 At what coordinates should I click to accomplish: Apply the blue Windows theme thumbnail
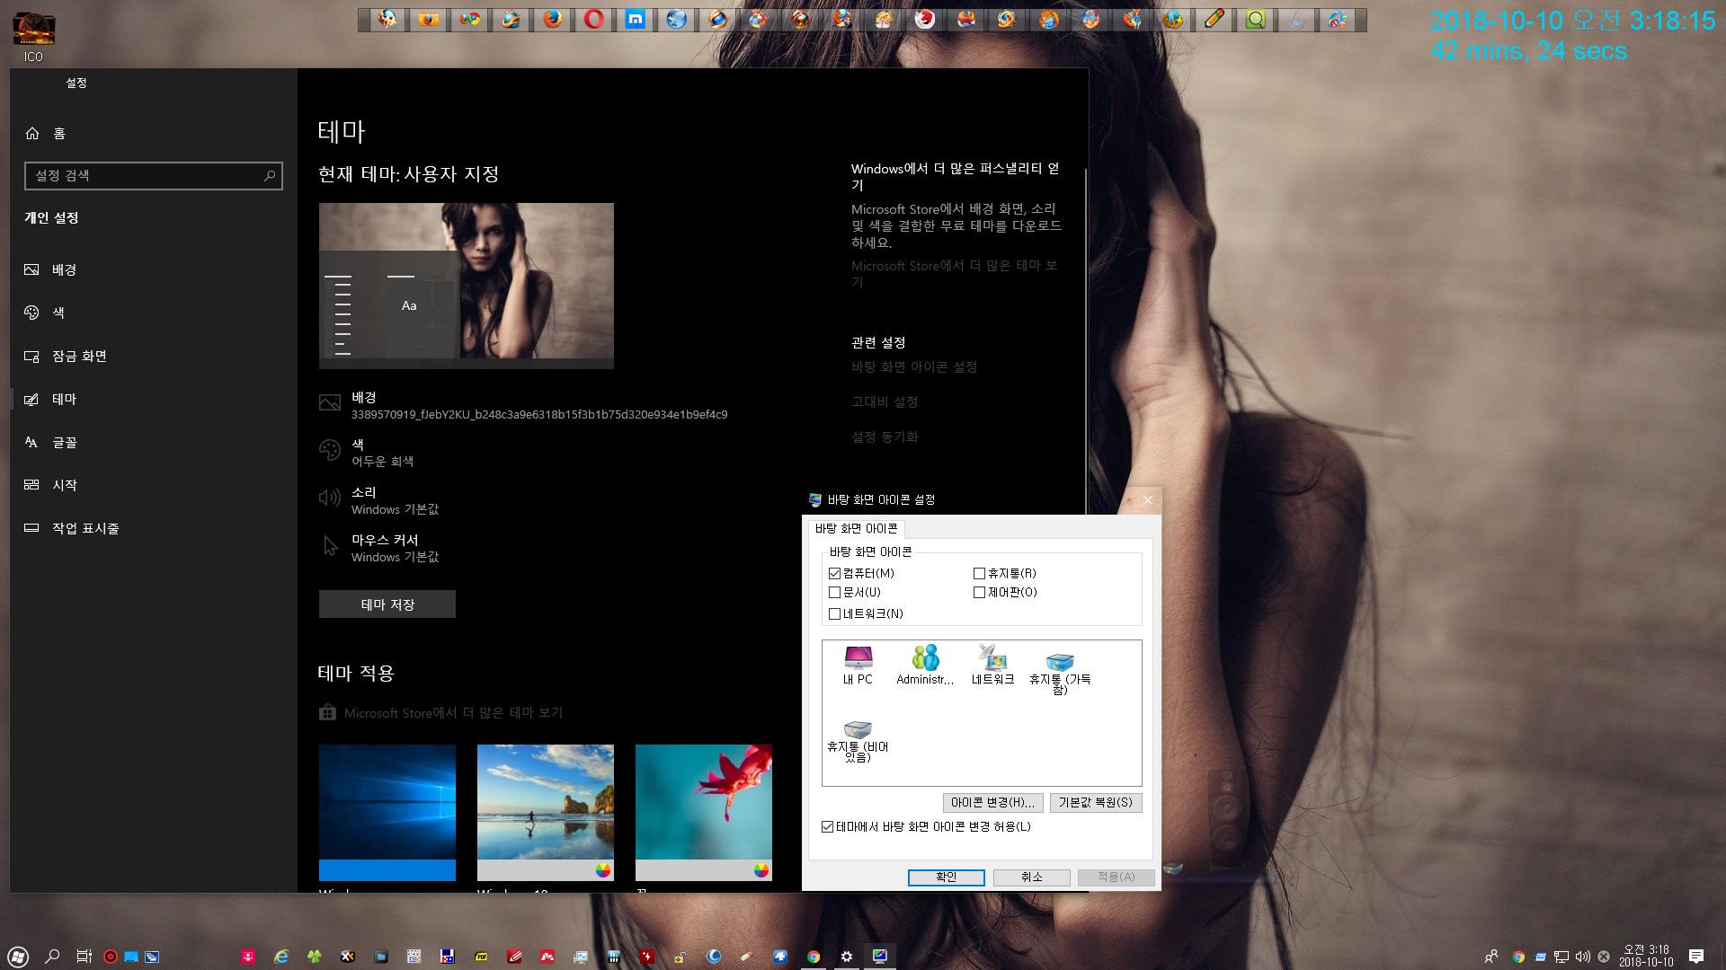pos(387,813)
